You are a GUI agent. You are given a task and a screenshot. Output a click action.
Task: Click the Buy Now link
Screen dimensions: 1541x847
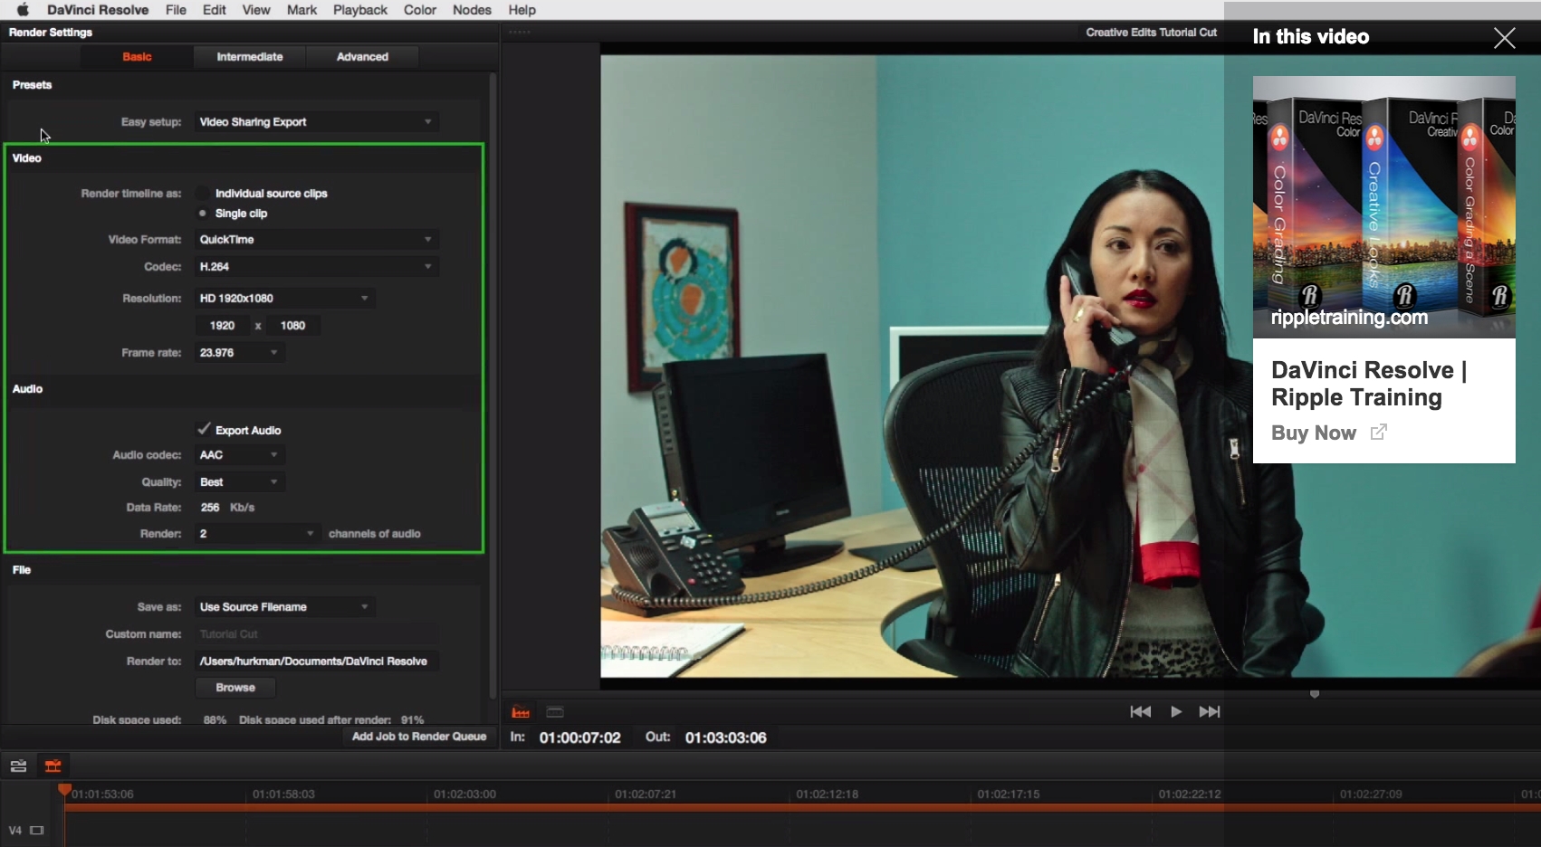tap(1314, 433)
